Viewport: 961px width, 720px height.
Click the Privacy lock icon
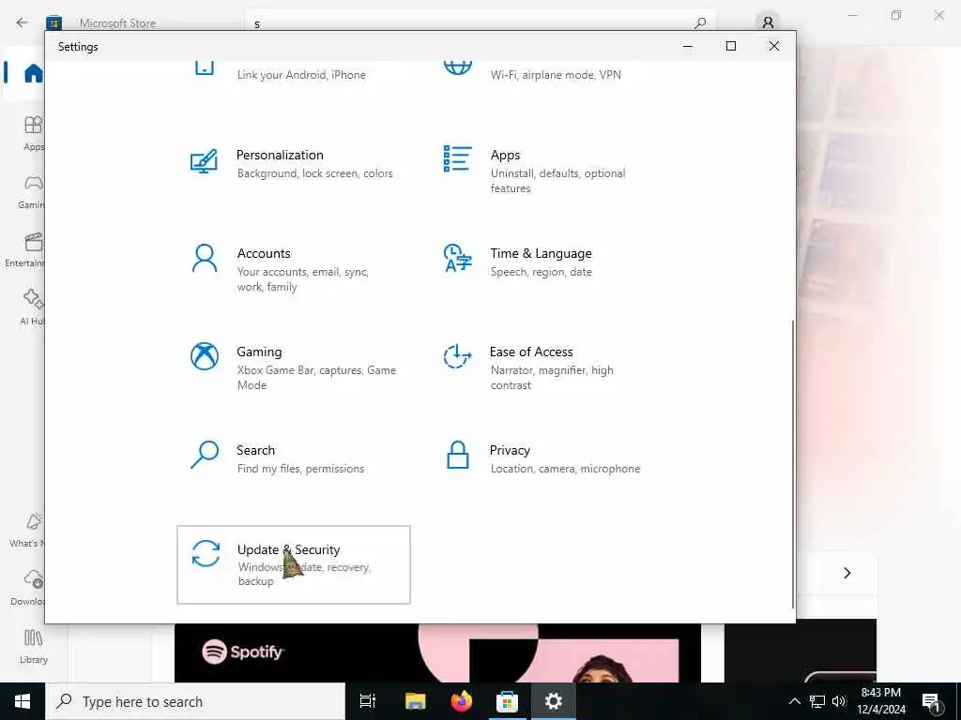(x=457, y=455)
